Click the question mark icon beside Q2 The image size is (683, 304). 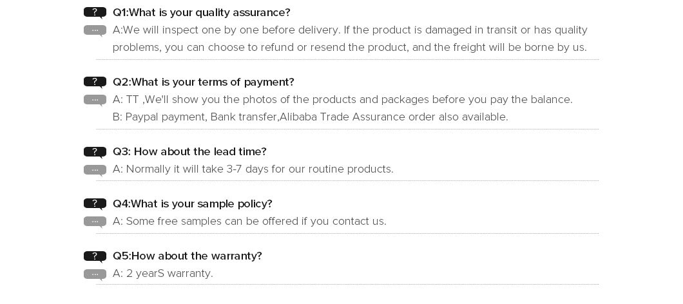click(x=95, y=82)
